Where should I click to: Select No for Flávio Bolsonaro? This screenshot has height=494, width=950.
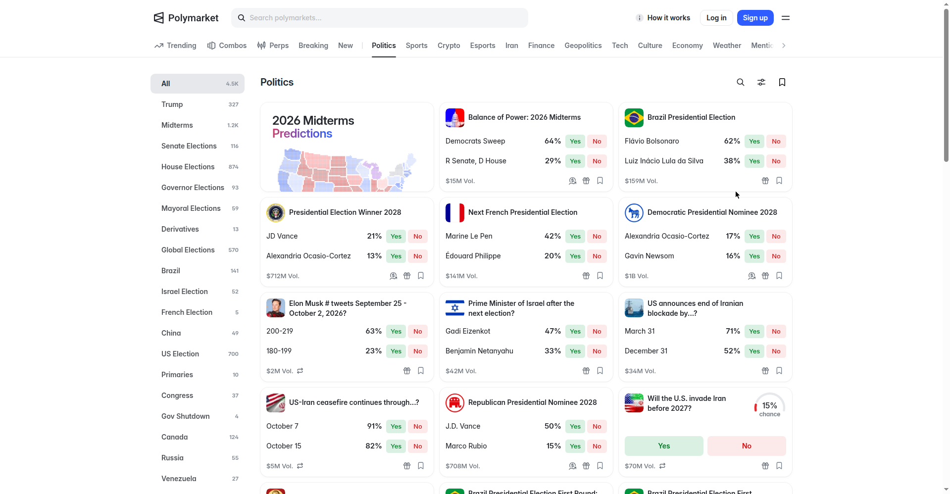click(776, 141)
